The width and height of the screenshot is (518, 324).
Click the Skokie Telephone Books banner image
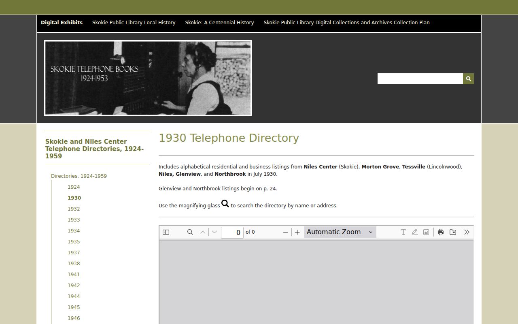(x=148, y=78)
